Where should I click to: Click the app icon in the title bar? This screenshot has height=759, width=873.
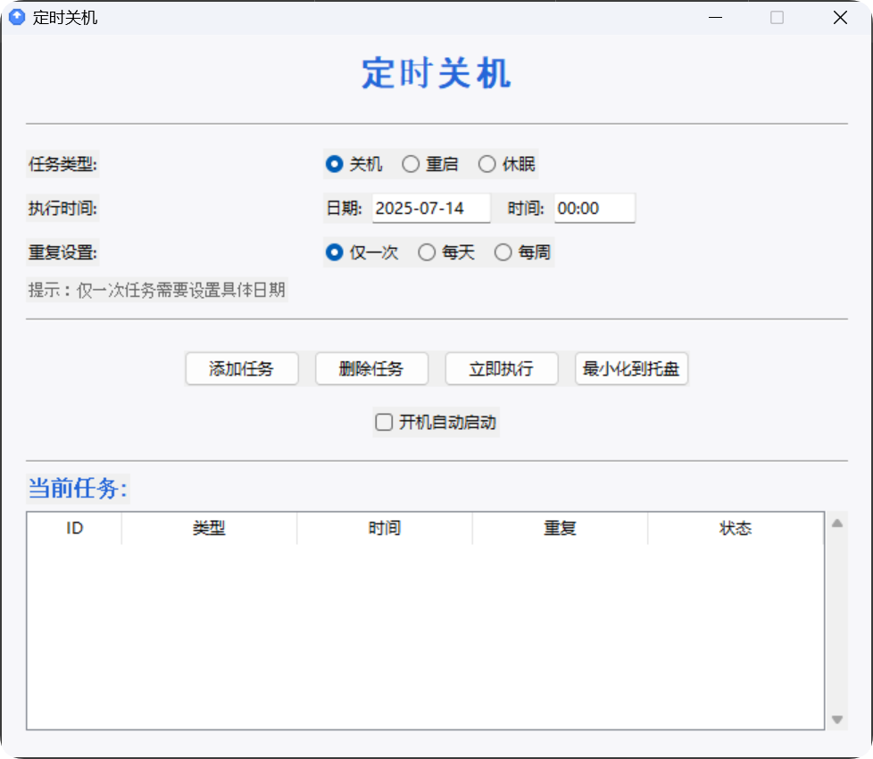click(x=15, y=17)
